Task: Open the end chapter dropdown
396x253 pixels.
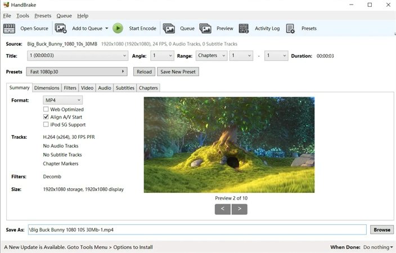Action: click(x=276, y=56)
